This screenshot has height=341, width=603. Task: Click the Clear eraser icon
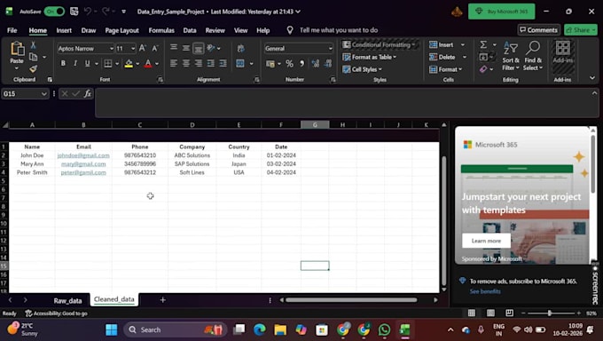click(483, 69)
